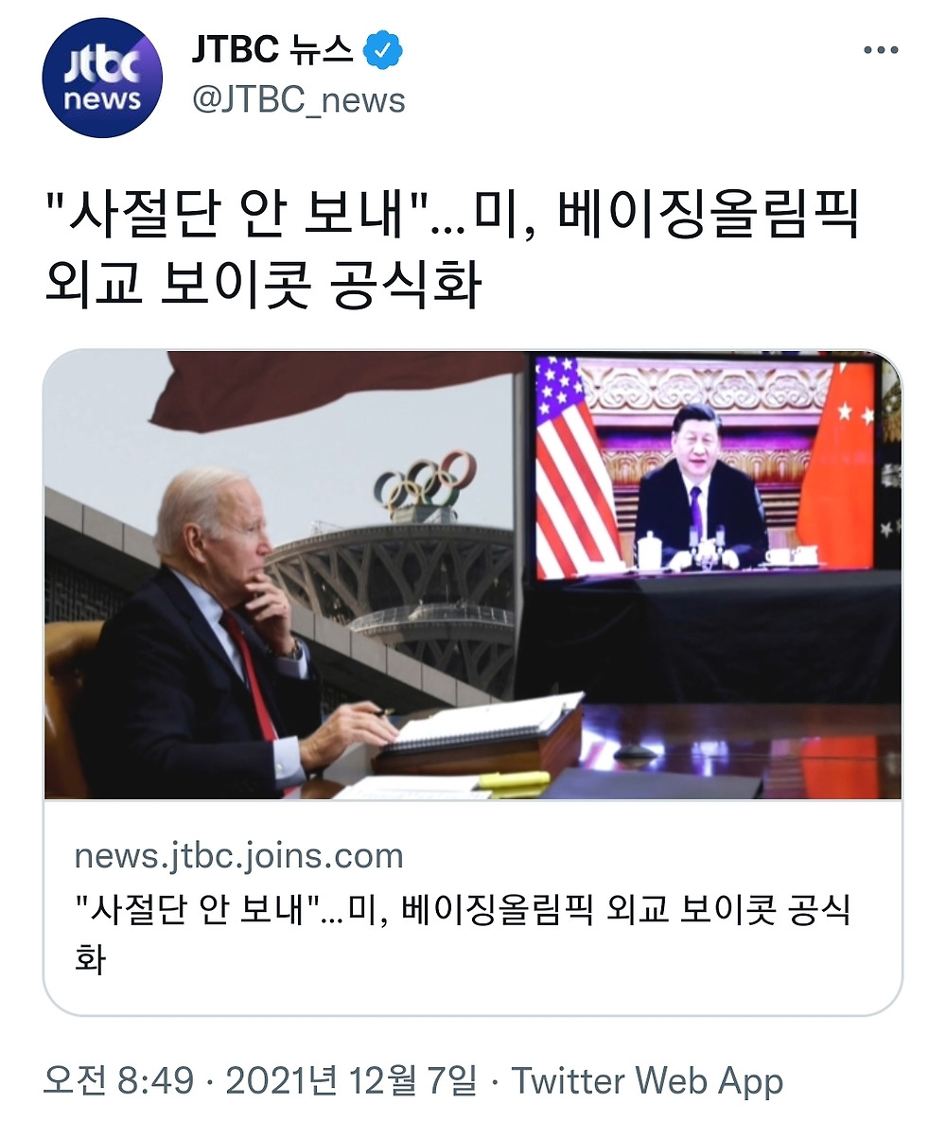The image size is (946, 1138).
Task: Click the video screen showing the US flag
Action: click(x=705, y=467)
